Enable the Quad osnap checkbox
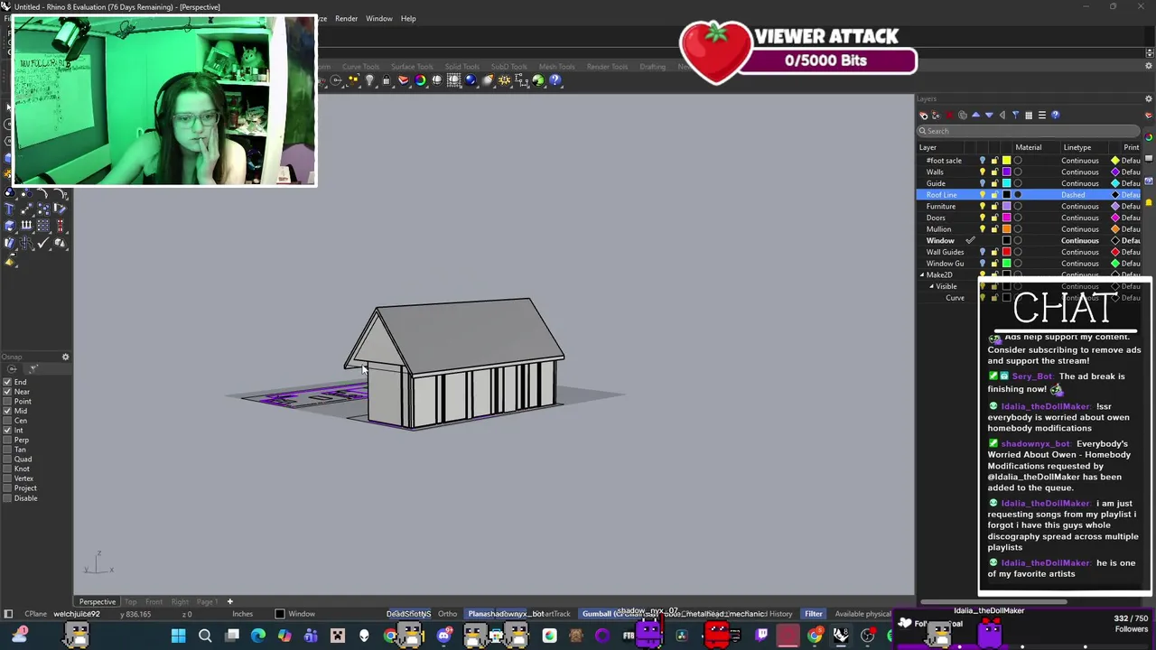The image size is (1156, 650). coord(7,459)
